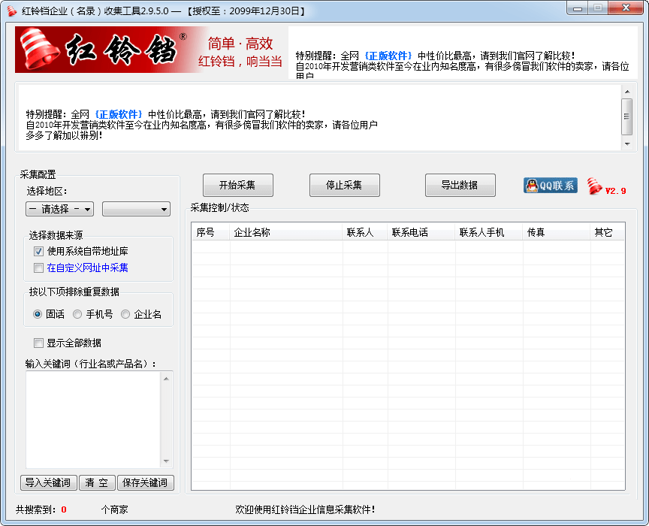Click the red bell logo in banner
The height and width of the screenshot is (526, 649).
click(x=39, y=49)
